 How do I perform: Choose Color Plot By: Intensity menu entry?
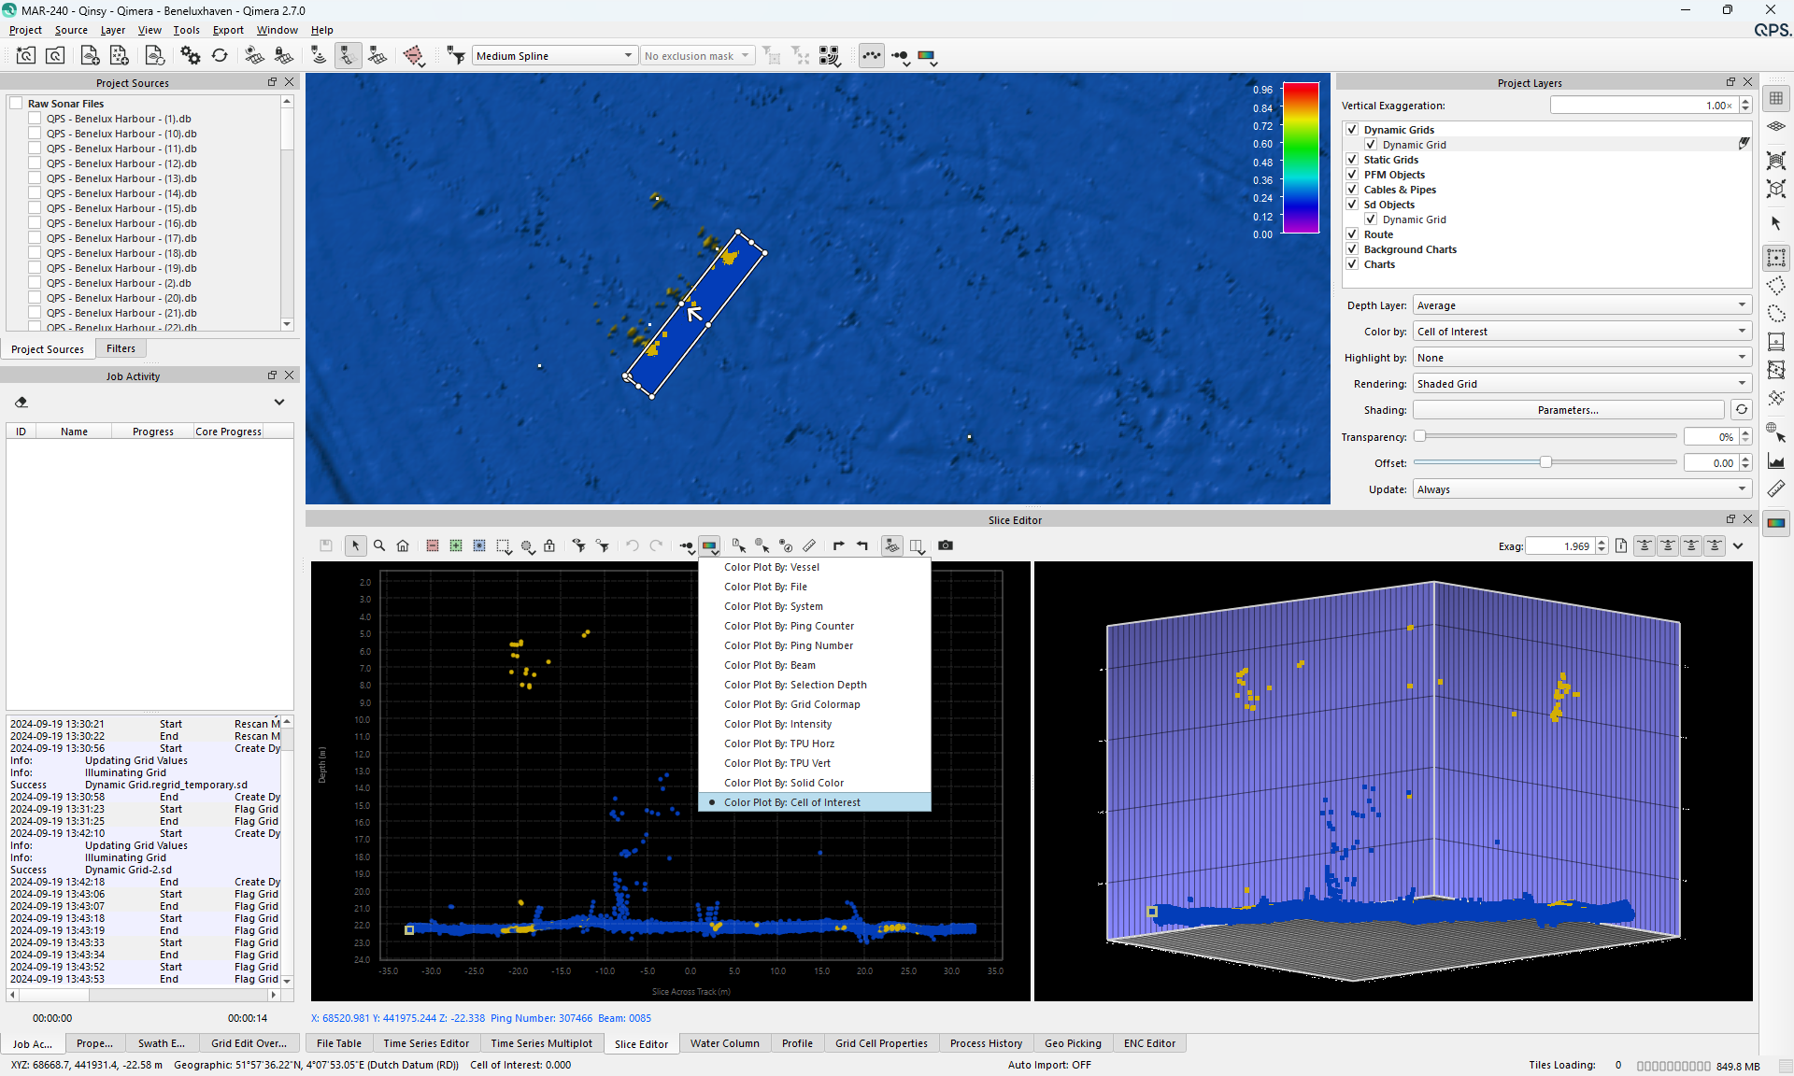(x=777, y=724)
